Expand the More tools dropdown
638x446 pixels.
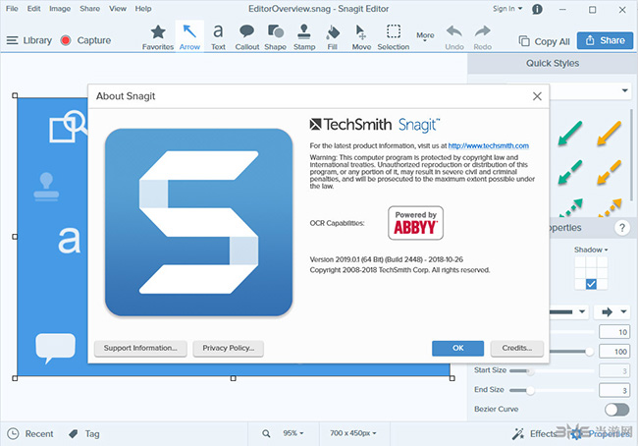click(x=425, y=36)
